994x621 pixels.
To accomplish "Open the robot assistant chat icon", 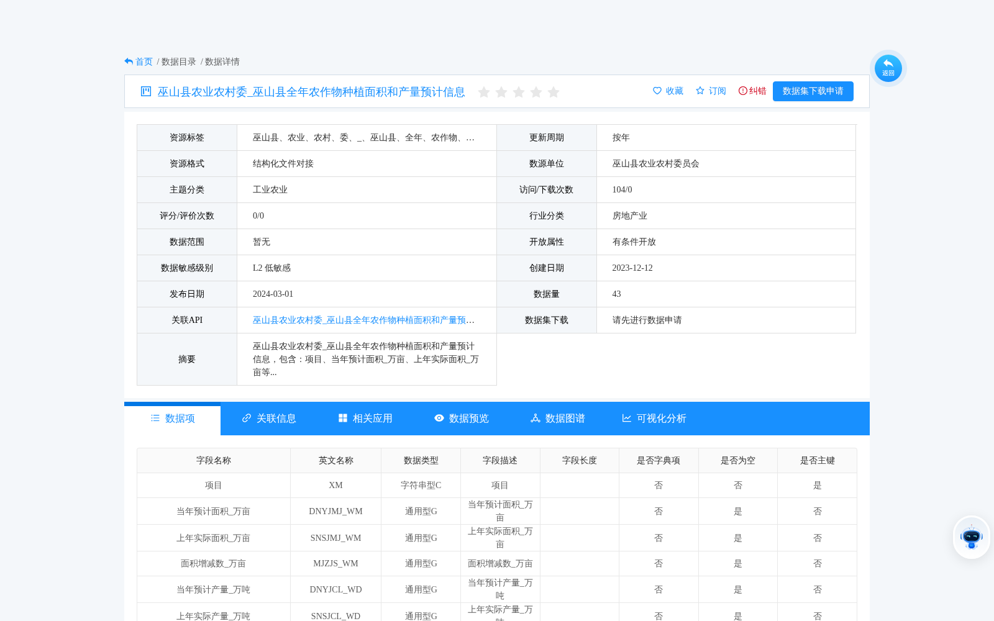I will click(972, 537).
